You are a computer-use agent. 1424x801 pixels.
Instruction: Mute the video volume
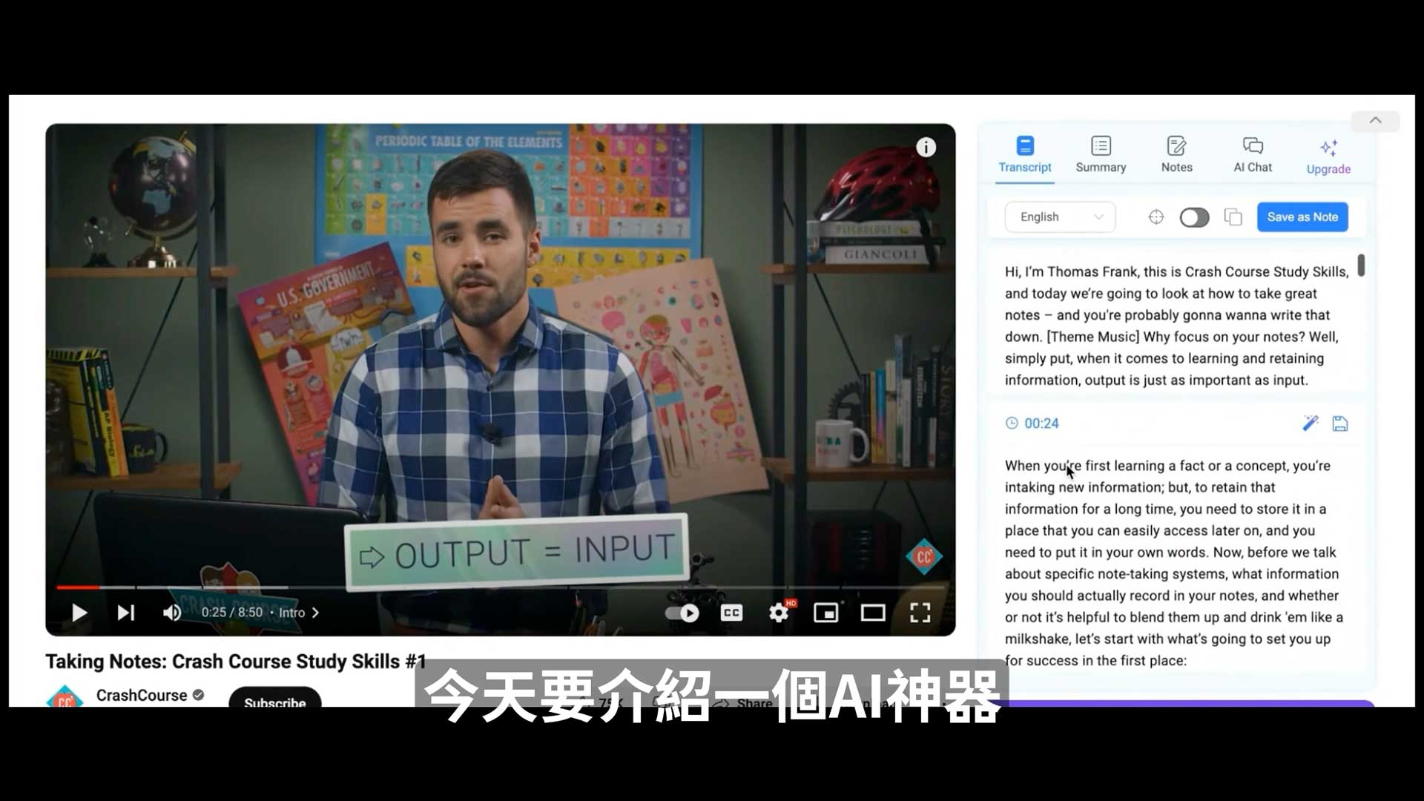172,613
